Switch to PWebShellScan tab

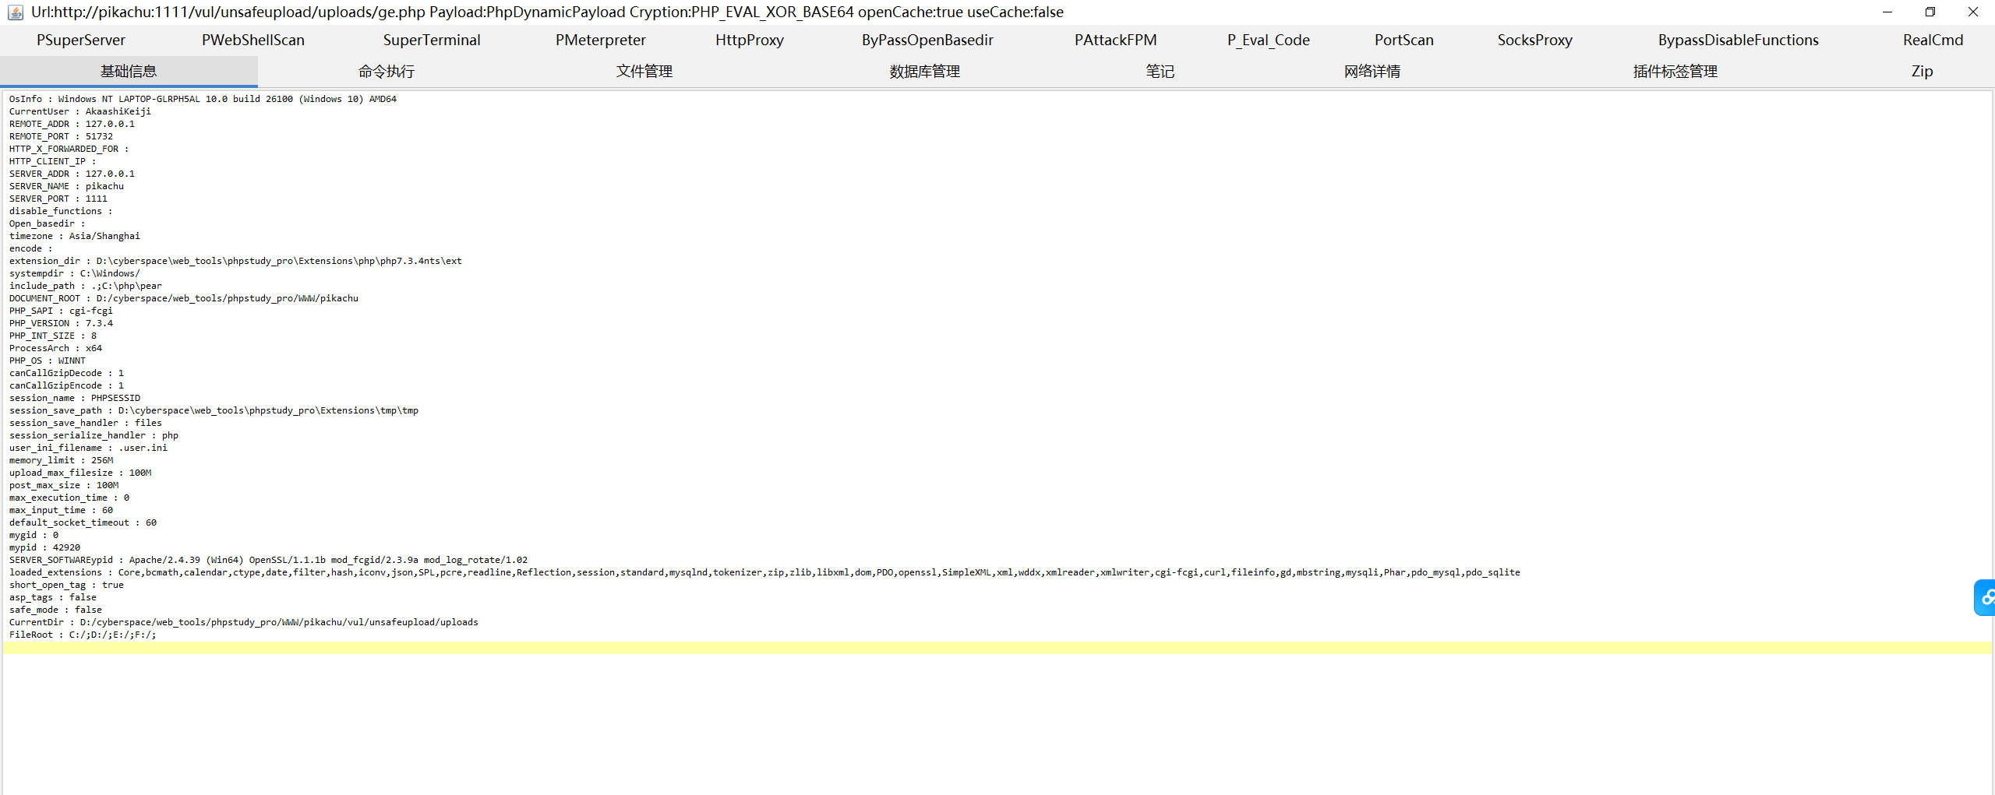coord(253,40)
